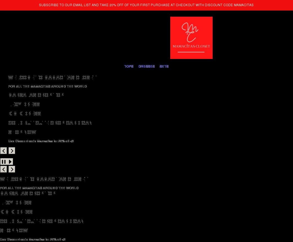Open the first Marsailas Crop Top link

click(36, 95)
